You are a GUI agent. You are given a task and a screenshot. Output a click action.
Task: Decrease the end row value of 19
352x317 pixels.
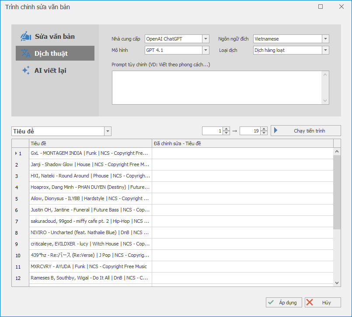pos(264,133)
